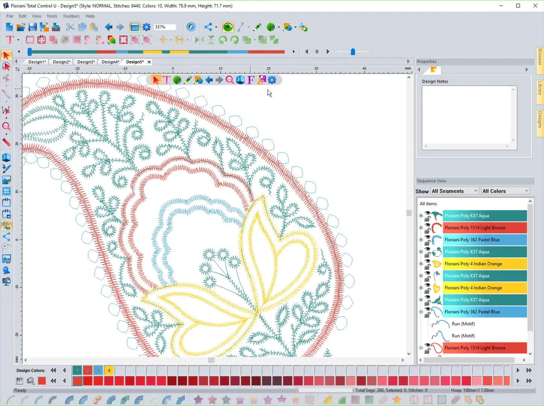Open the 3D view tool on left toolbar

coord(6,157)
